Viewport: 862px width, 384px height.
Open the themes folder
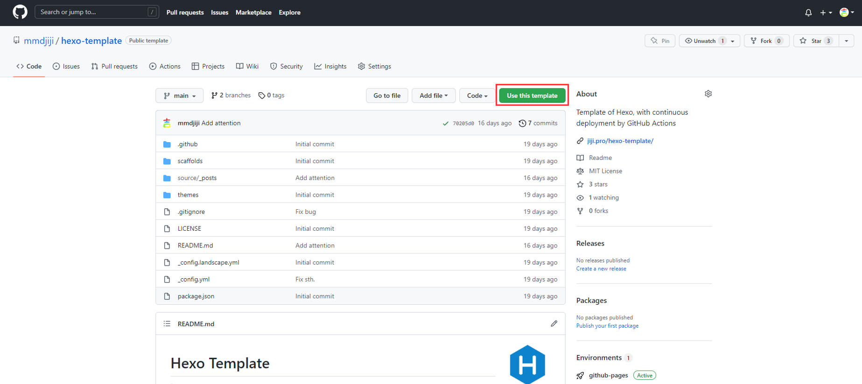[x=188, y=195]
